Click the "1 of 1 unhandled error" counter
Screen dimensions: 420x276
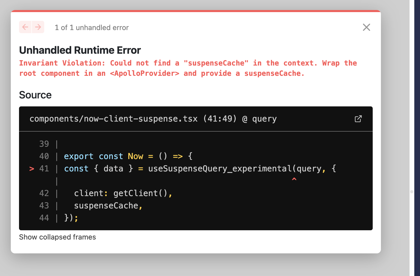tap(92, 27)
